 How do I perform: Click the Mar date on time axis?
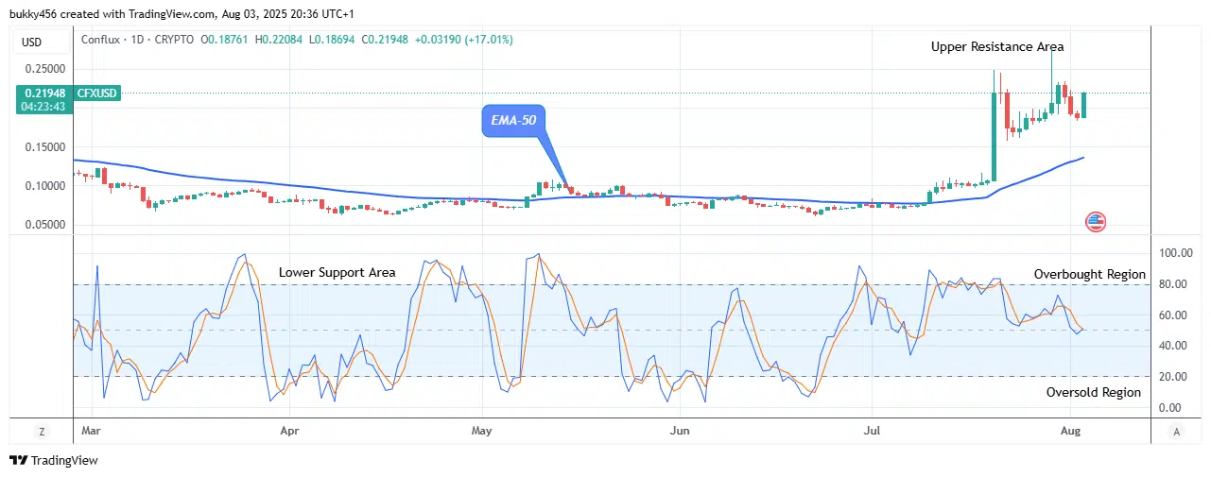pyautogui.click(x=92, y=430)
